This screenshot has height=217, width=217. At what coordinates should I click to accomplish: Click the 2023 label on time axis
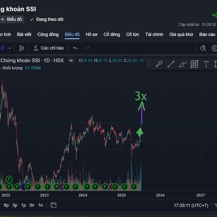tap(44, 195)
